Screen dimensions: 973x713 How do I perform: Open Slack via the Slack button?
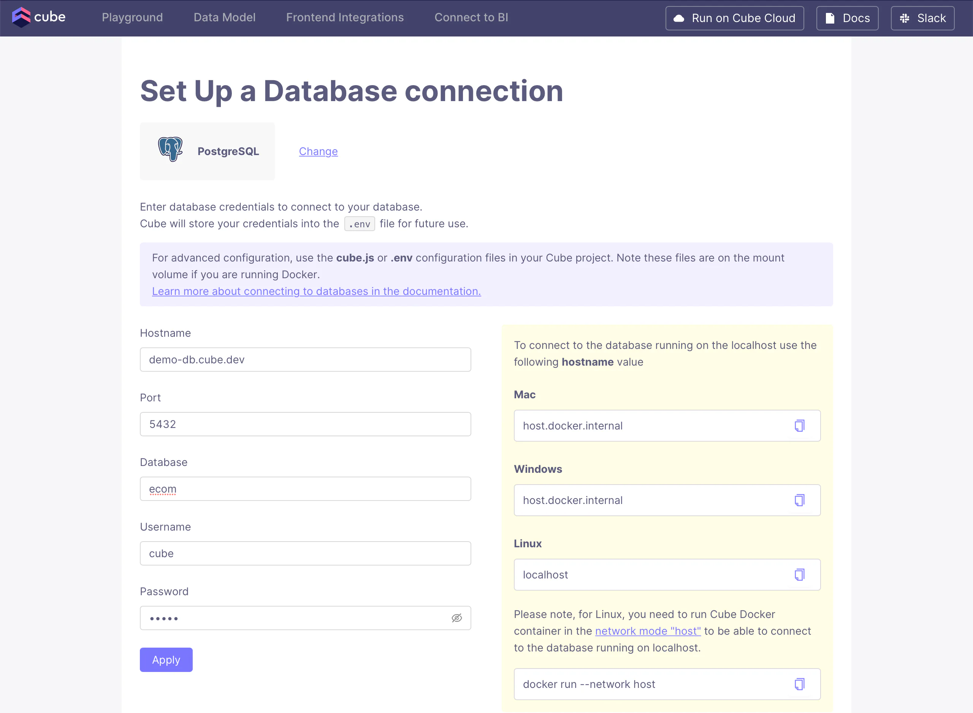pyautogui.click(x=922, y=18)
